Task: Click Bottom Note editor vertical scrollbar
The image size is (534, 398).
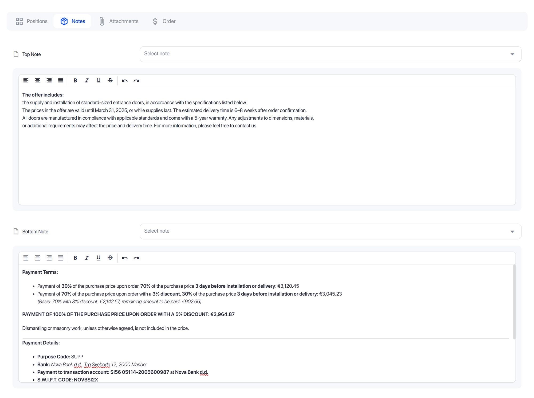Action: pyautogui.click(x=514, y=302)
